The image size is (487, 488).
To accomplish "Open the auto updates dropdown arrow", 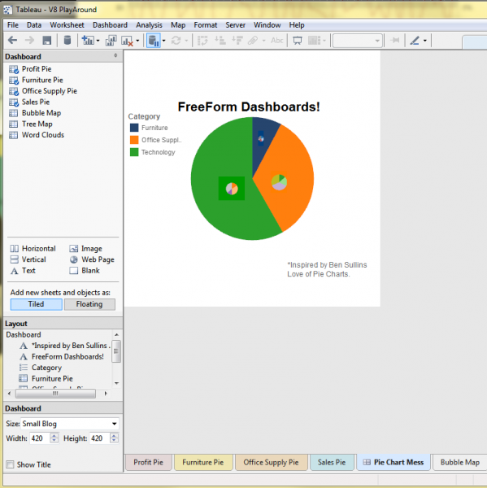I will click(163, 41).
